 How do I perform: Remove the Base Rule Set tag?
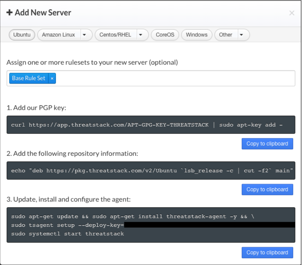click(52, 78)
